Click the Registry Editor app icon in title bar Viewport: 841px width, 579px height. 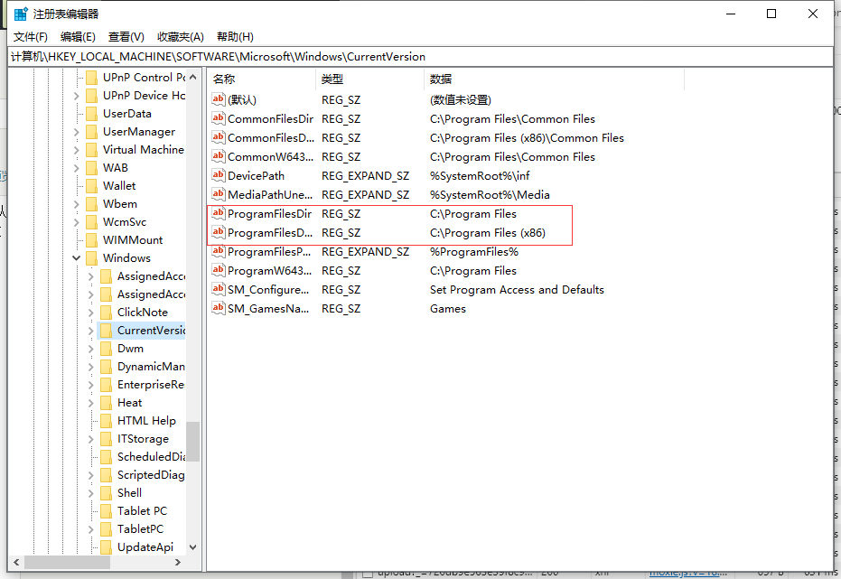21,14
